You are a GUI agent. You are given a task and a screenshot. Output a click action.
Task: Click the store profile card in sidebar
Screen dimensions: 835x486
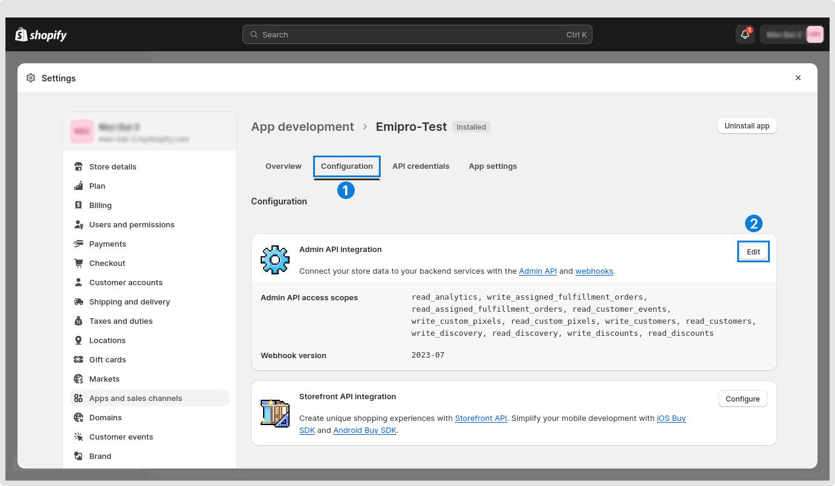pos(150,131)
